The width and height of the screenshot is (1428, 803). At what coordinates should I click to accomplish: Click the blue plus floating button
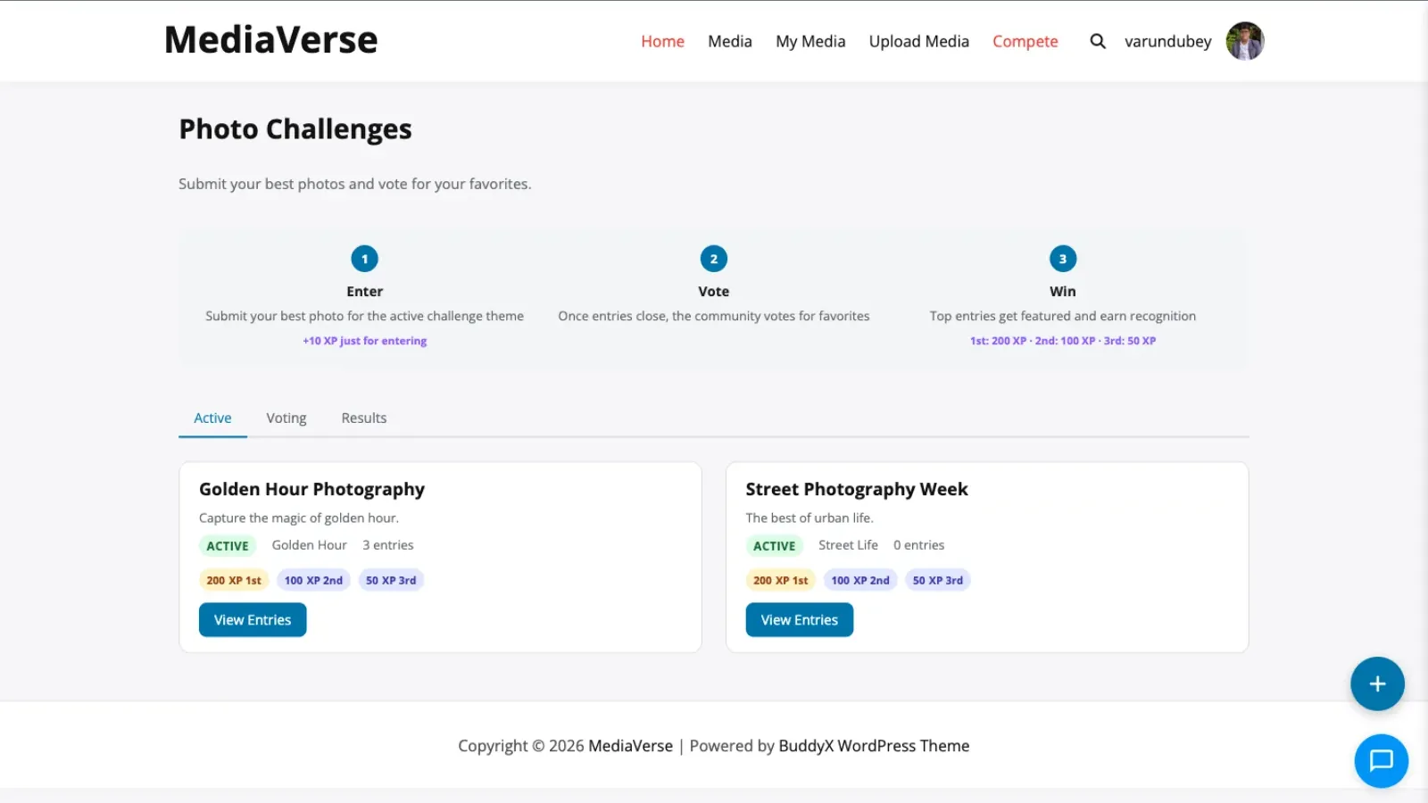coord(1377,683)
